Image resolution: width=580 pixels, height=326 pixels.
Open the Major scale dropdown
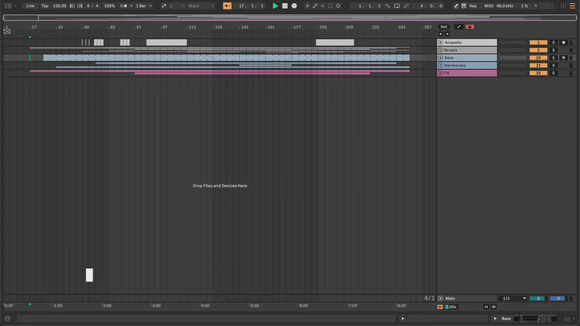[x=201, y=6]
